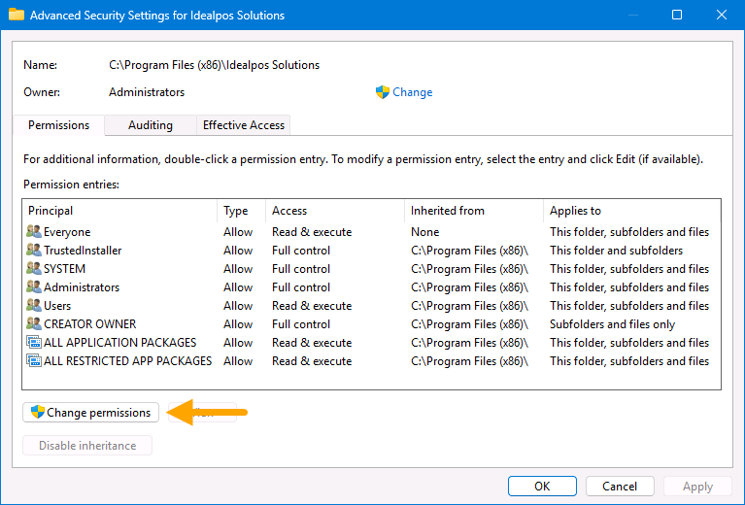This screenshot has width=745, height=505.
Task: Open the Auditing tab
Action: [x=151, y=125]
